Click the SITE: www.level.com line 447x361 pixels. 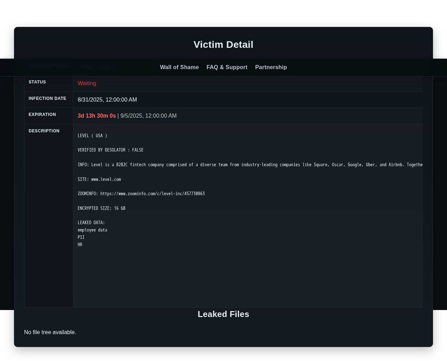coord(99,179)
